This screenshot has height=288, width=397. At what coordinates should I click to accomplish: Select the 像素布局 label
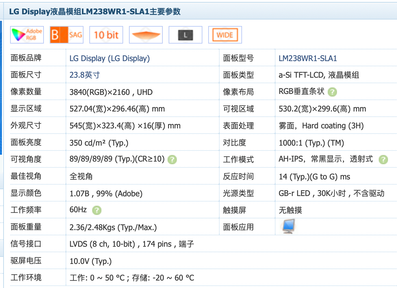[x=238, y=92]
